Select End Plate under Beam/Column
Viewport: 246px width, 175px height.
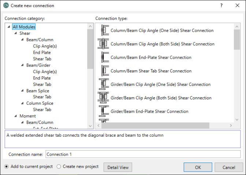point(42,52)
